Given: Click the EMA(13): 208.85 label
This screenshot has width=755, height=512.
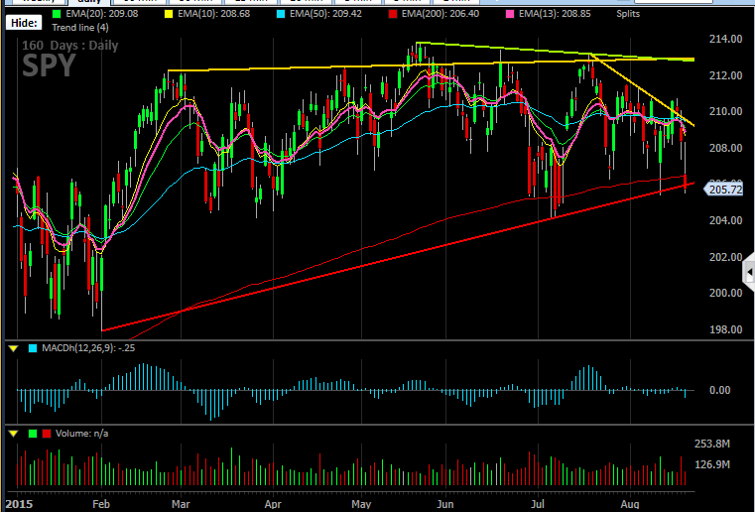Looking at the screenshot, I should coord(555,14).
